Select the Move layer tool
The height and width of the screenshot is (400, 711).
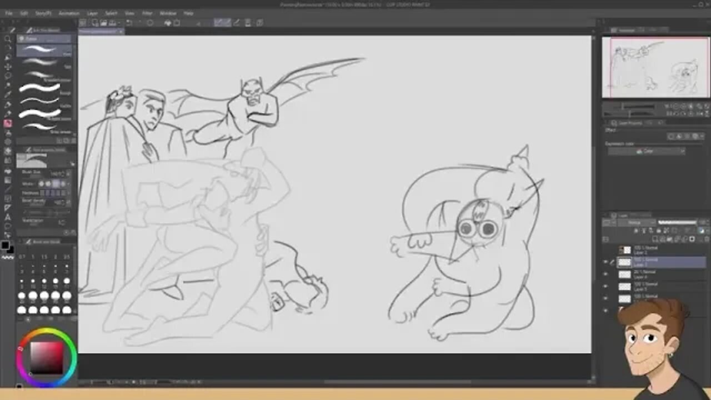click(x=8, y=67)
